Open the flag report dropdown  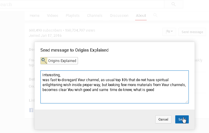(x=169, y=32)
